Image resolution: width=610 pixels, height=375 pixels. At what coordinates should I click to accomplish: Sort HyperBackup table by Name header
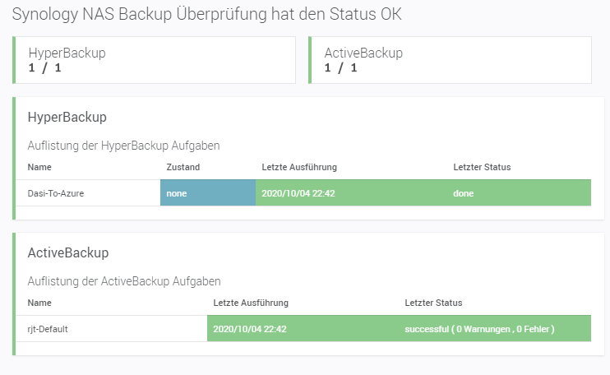point(39,167)
